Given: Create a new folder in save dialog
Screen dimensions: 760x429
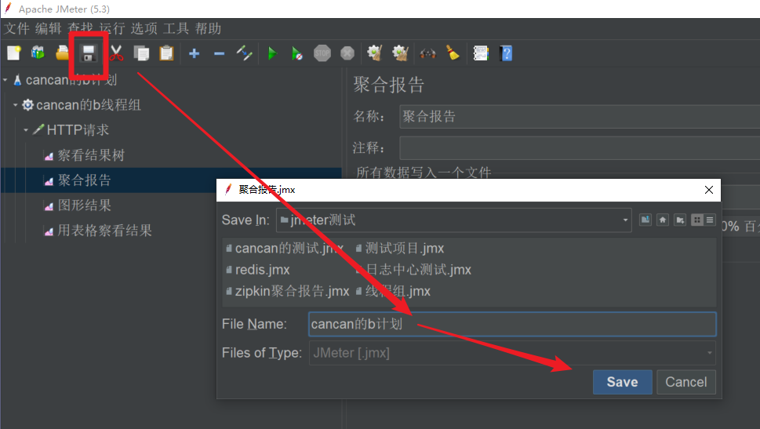Looking at the screenshot, I should point(680,220).
